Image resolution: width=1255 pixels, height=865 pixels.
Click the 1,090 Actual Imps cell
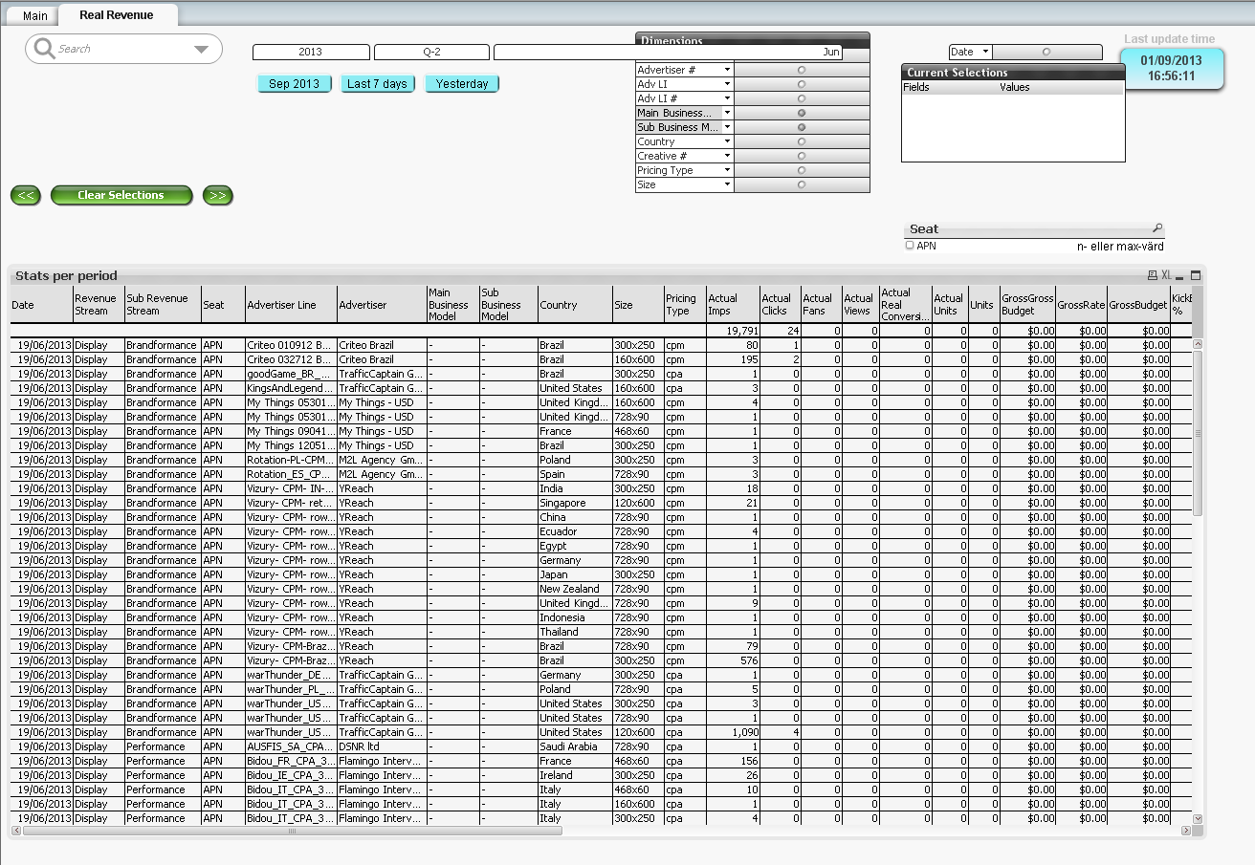point(734,732)
